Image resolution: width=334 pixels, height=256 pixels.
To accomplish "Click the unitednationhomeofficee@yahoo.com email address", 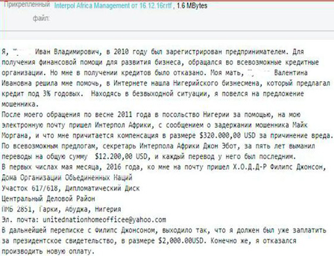I will pos(104,219).
